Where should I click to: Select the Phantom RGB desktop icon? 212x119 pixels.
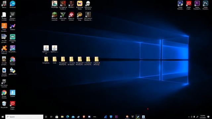[x=13, y=16]
